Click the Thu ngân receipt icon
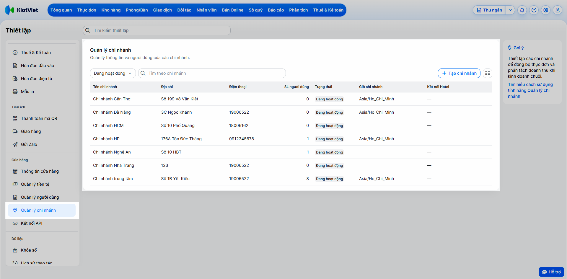The image size is (567, 279). tap(479, 10)
